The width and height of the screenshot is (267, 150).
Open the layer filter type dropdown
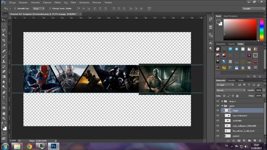[225, 85]
